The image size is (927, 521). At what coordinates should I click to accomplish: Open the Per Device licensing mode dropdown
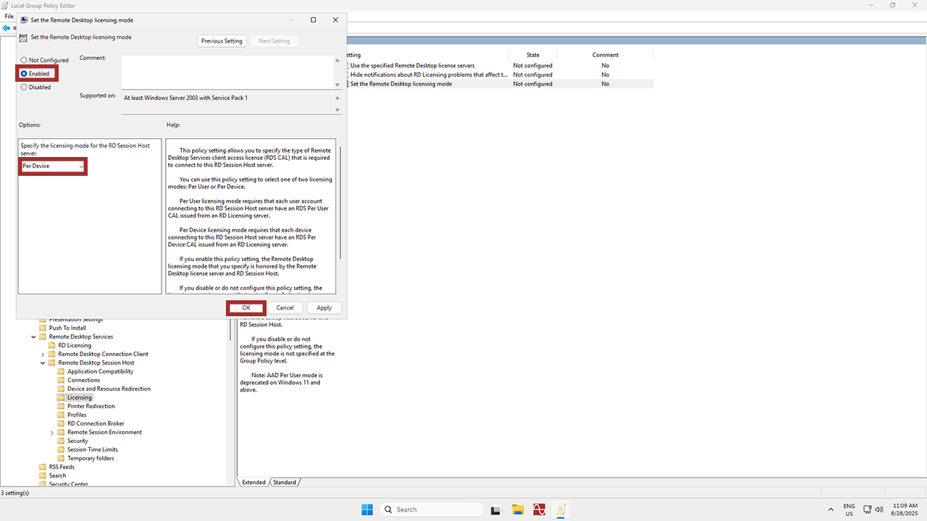(x=53, y=166)
